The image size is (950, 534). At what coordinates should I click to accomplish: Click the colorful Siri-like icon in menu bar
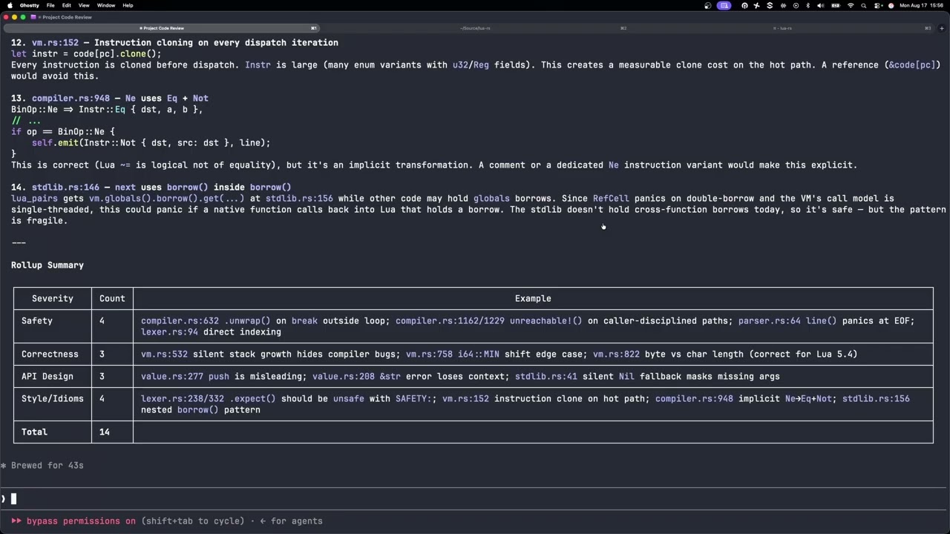point(891,5)
